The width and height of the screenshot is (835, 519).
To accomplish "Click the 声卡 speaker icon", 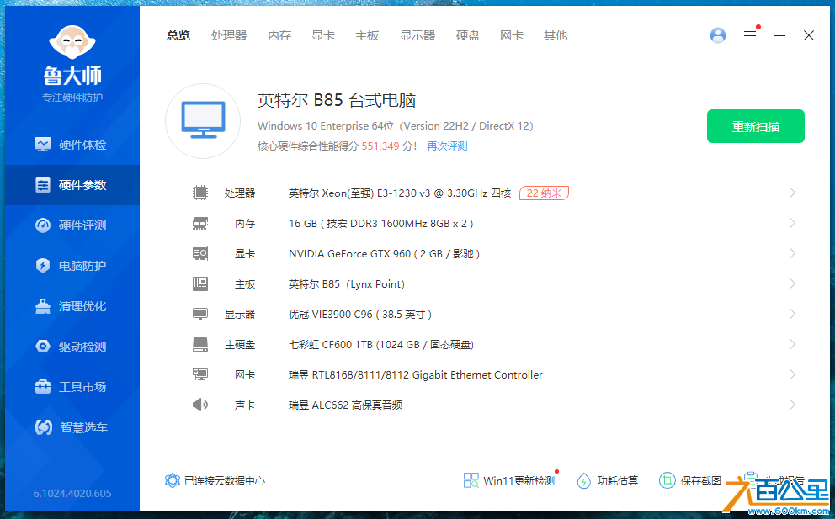I will (x=200, y=405).
